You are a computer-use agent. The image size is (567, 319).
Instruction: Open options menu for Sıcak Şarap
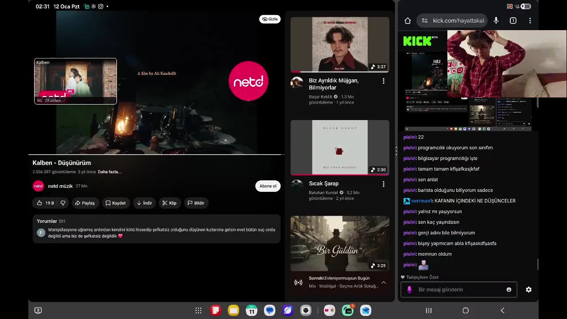tap(384, 184)
